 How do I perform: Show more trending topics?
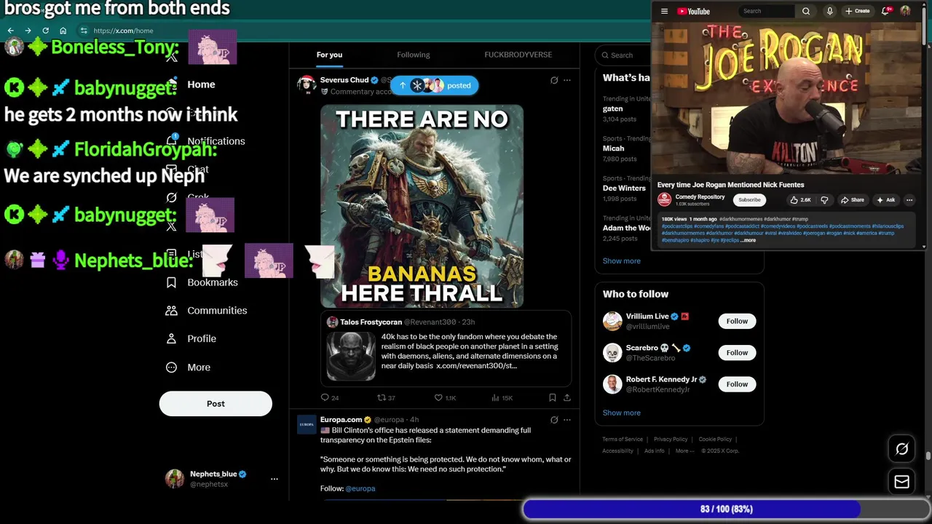coord(621,261)
